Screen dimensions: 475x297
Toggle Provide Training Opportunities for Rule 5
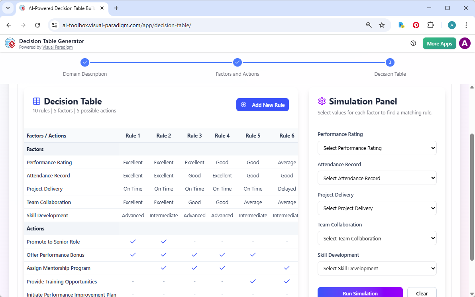[253, 281]
